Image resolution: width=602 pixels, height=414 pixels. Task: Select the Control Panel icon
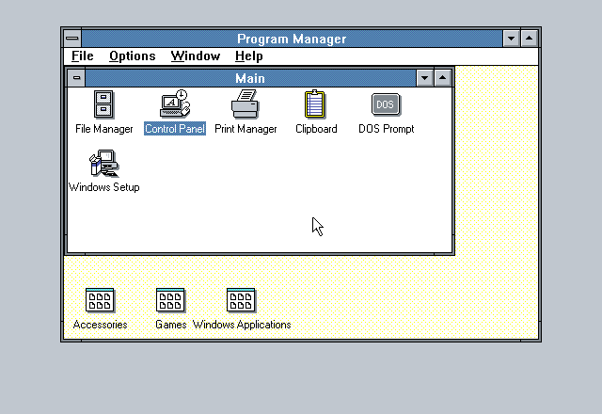point(175,103)
